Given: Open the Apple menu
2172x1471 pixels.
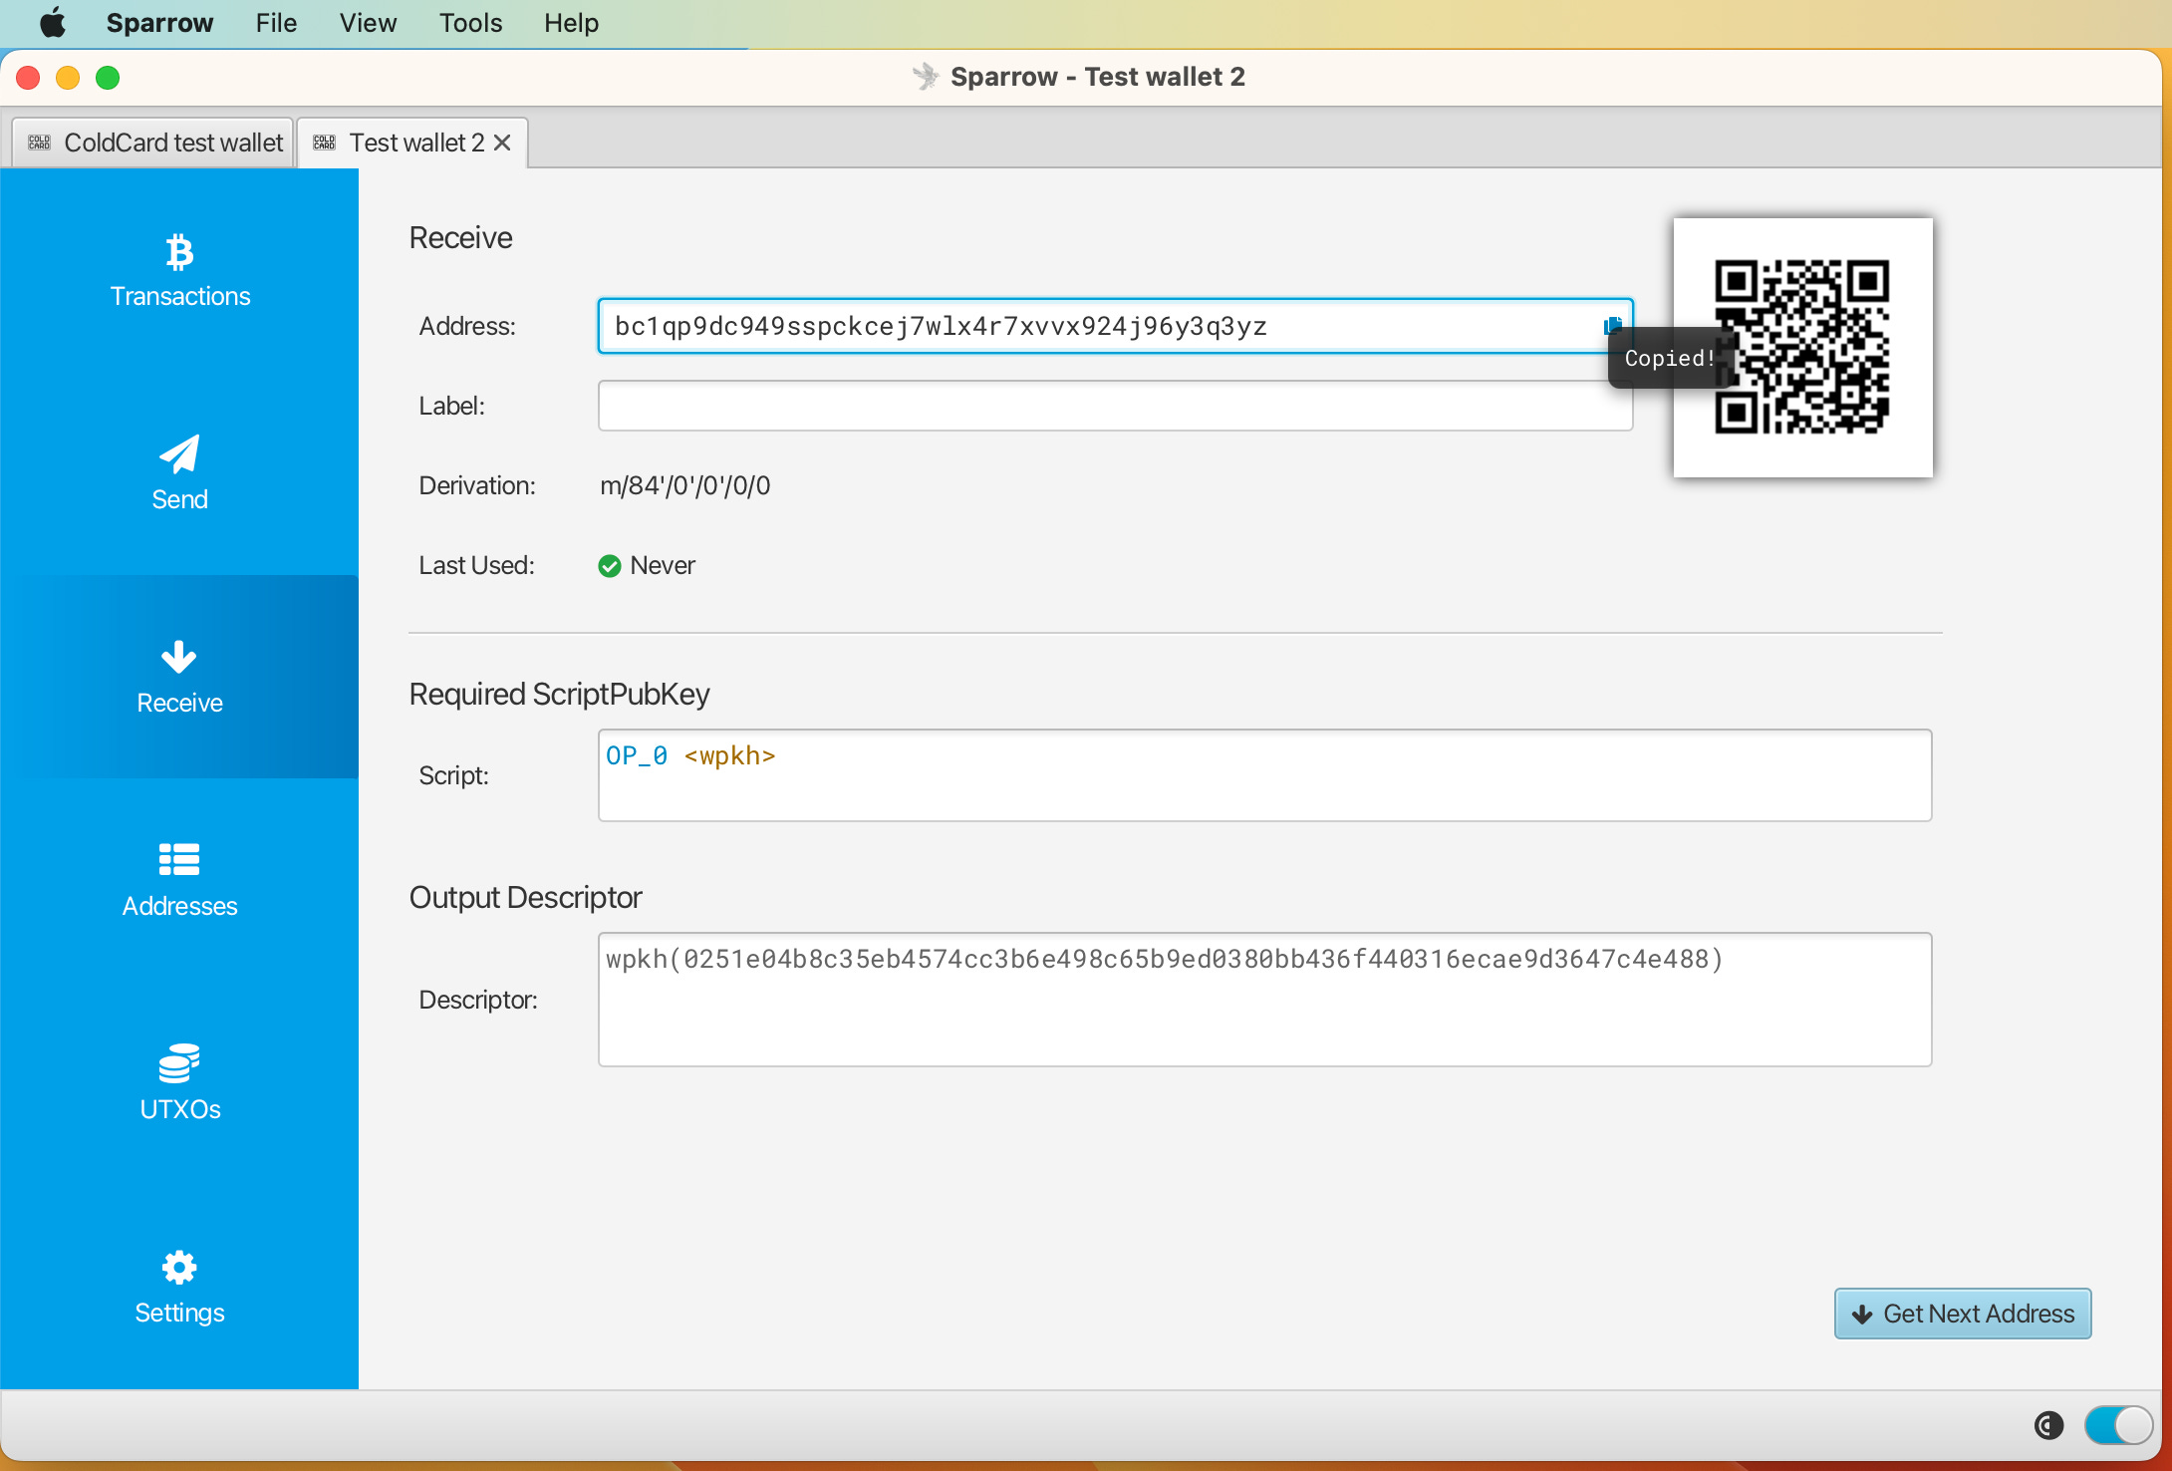Looking at the screenshot, I should [53, 23].
